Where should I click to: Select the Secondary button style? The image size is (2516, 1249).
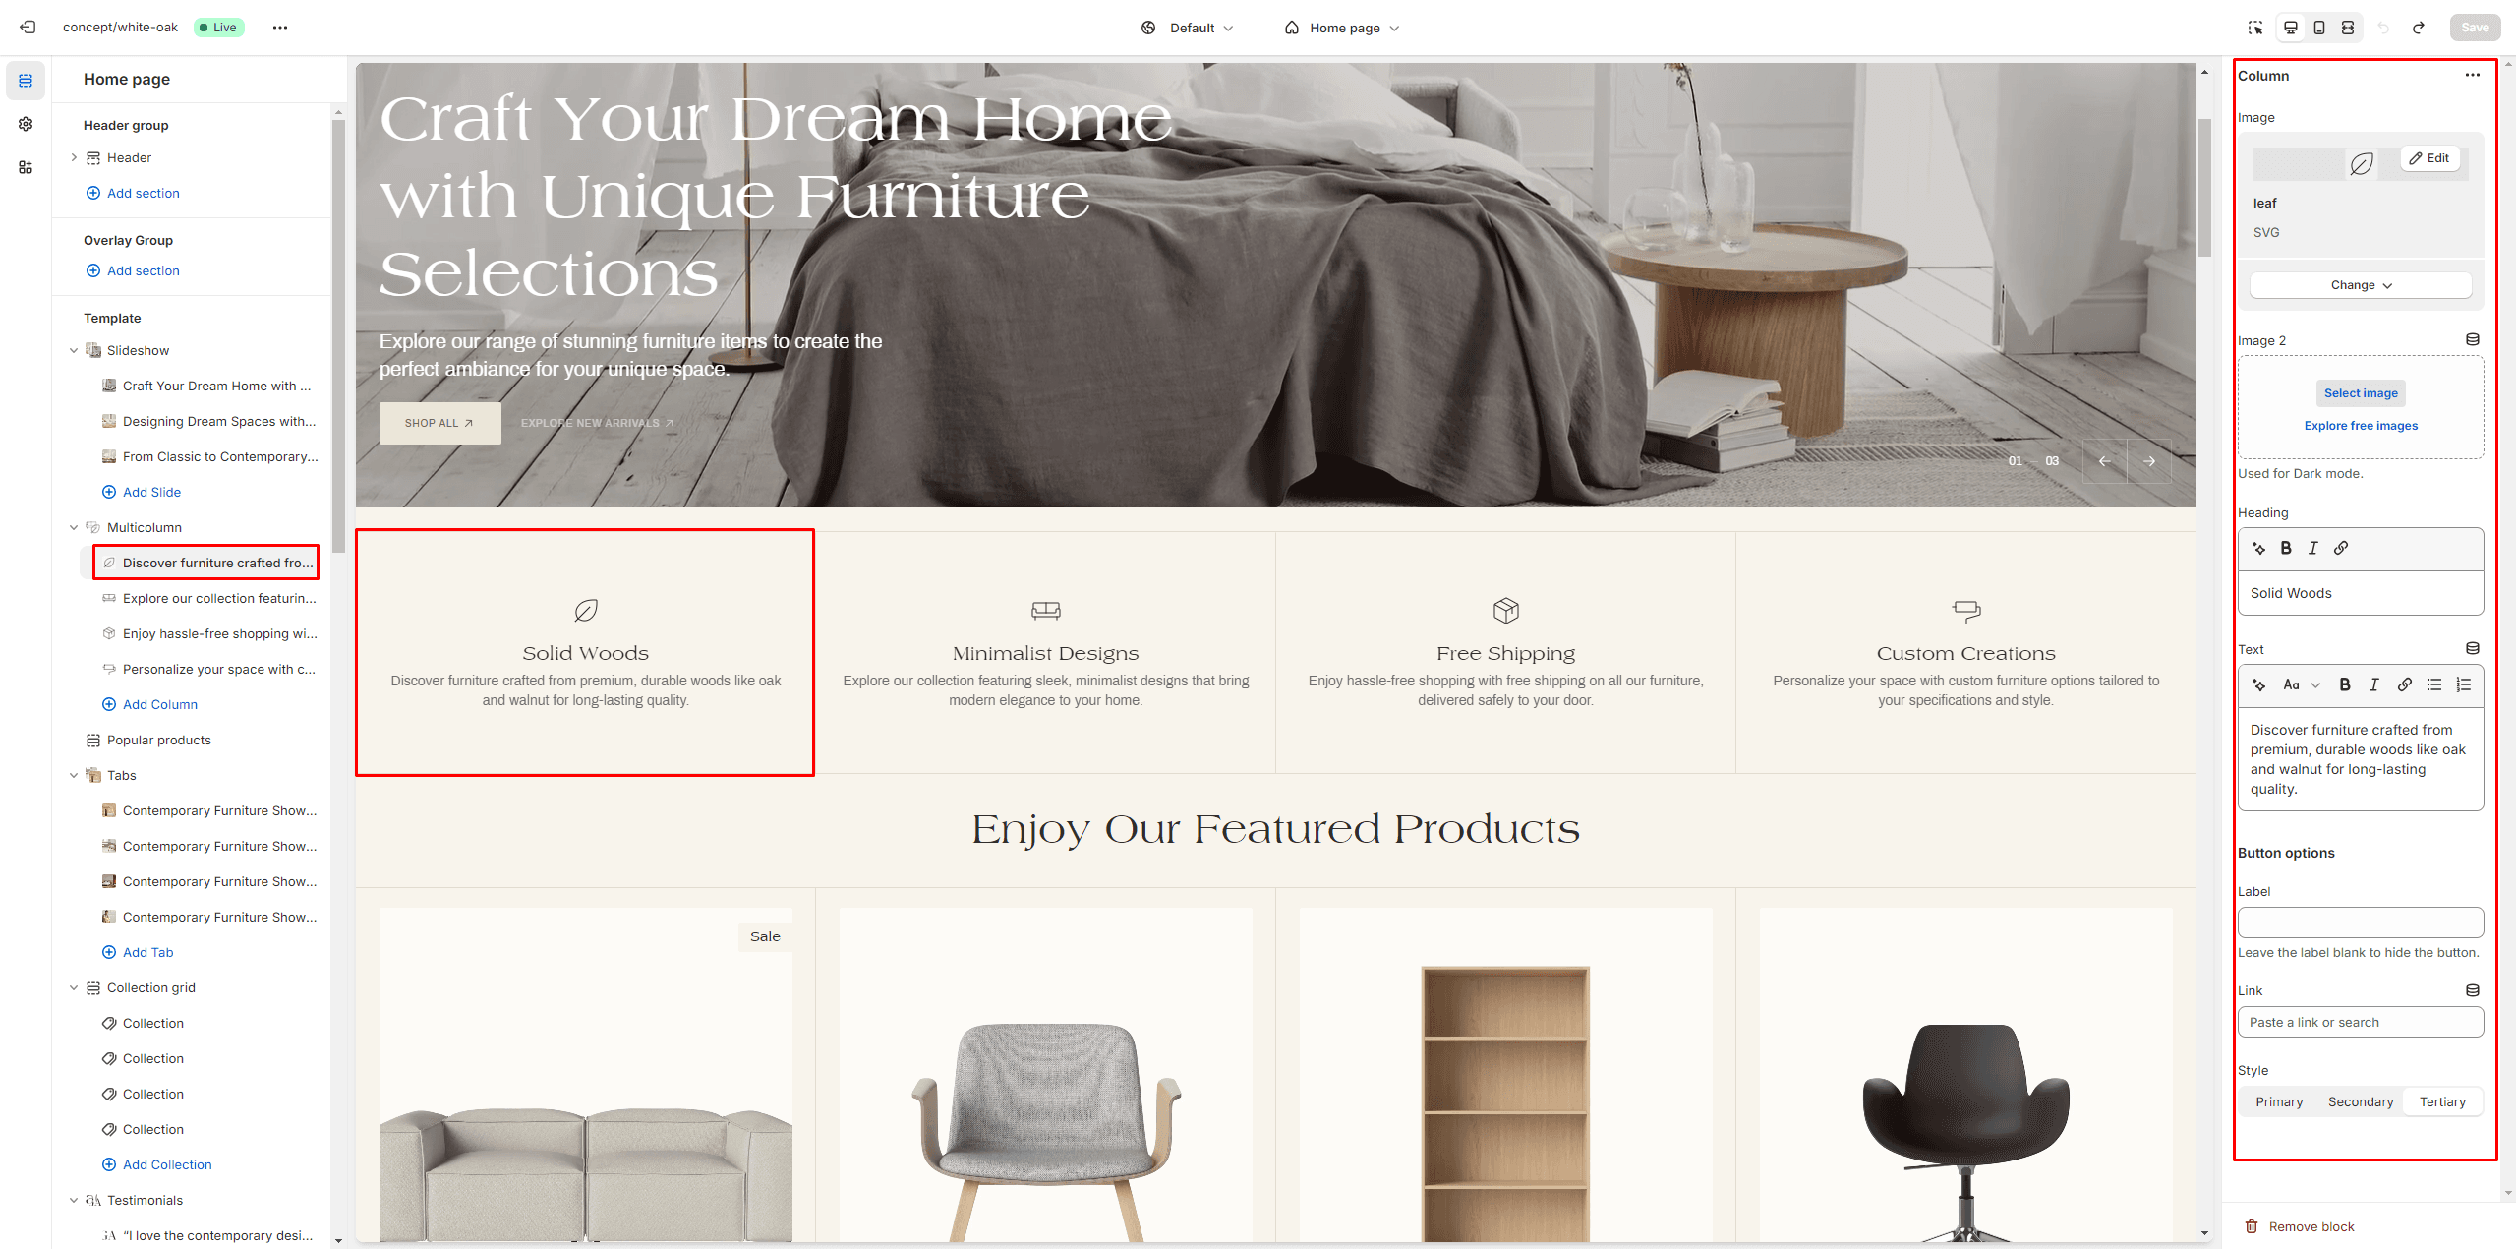[2360, 1101]
